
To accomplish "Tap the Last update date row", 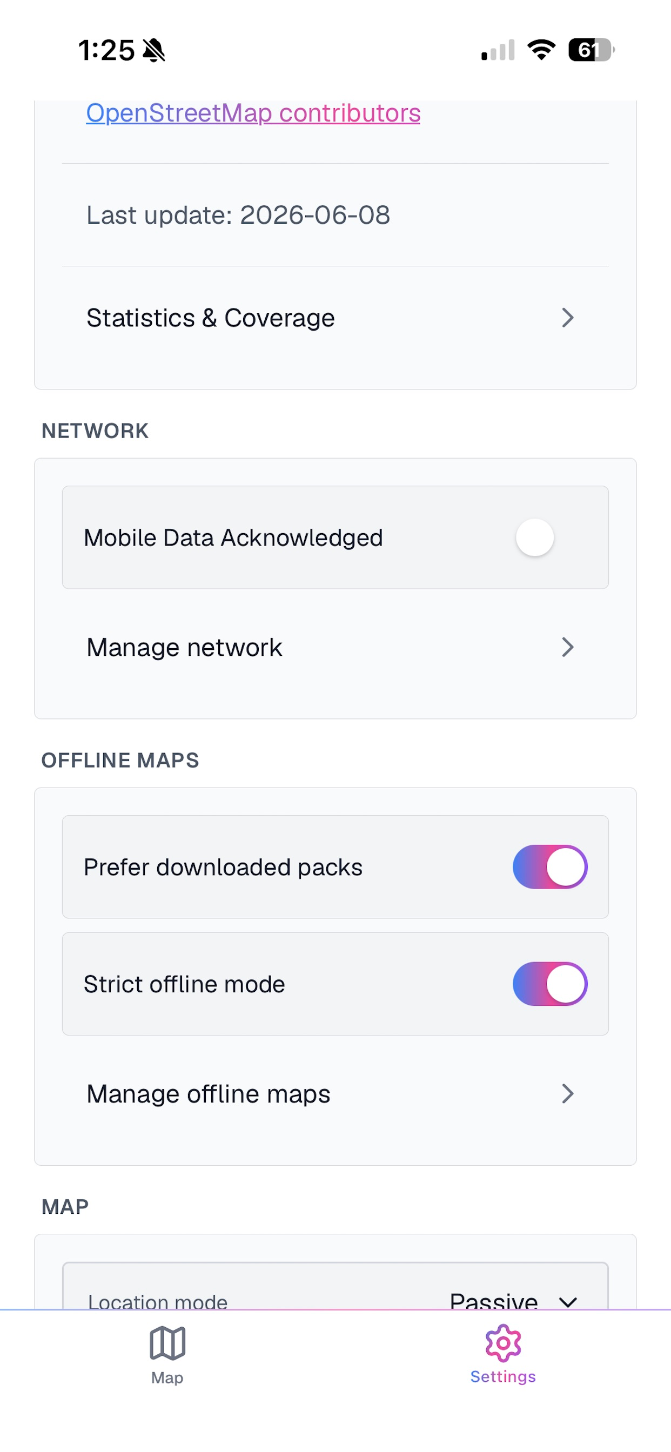I will click(x=335, y=215).
